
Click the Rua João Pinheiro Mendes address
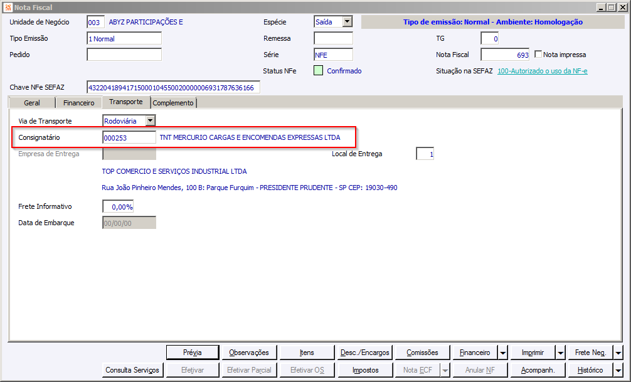(250, 188)
